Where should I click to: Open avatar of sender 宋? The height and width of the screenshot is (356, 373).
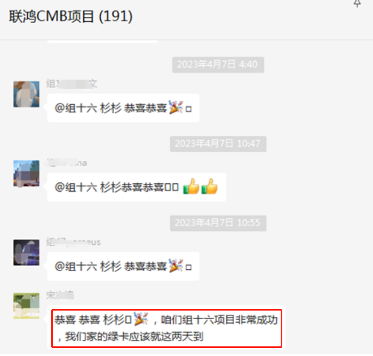point(26,306)
